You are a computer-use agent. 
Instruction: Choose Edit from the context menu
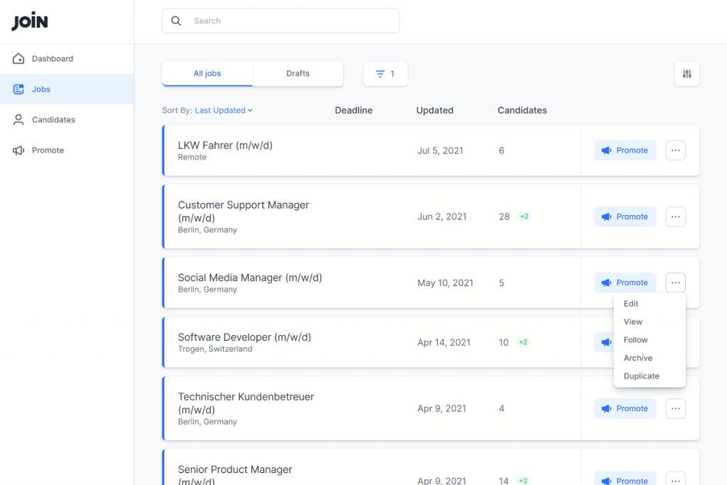click(631, 304)
